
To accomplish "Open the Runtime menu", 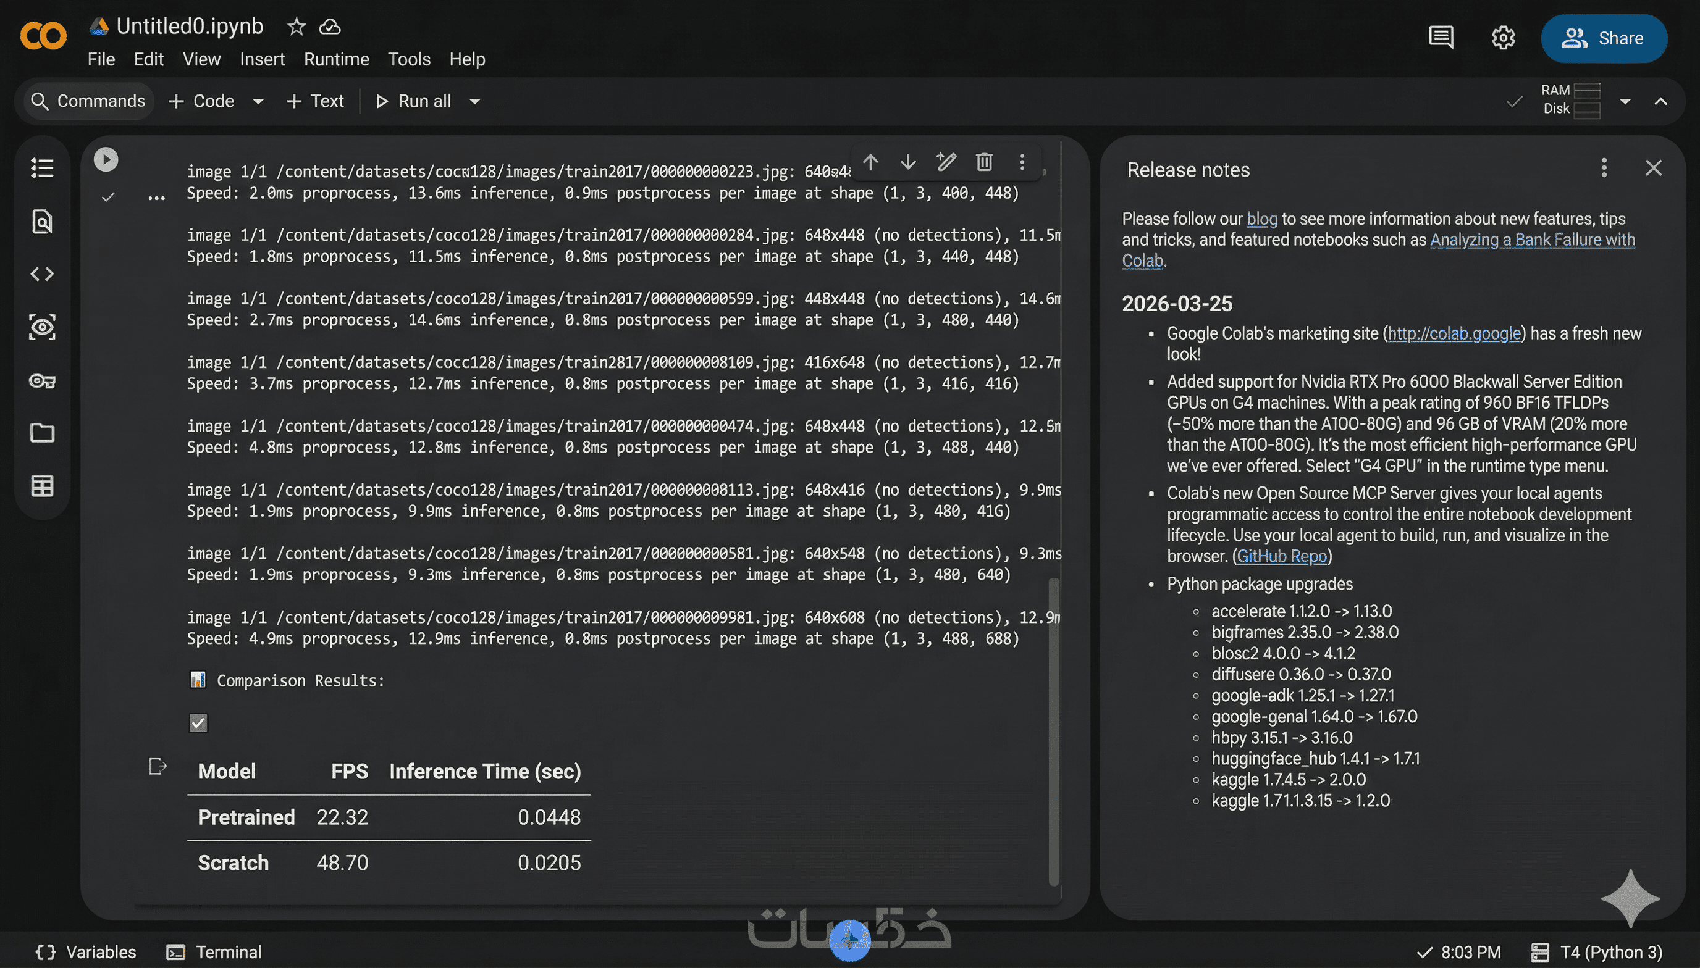I will [x=336, y=59].
